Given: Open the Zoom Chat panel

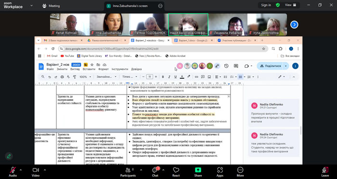Looking at the screenshot, I should click(x=155, y=172).
